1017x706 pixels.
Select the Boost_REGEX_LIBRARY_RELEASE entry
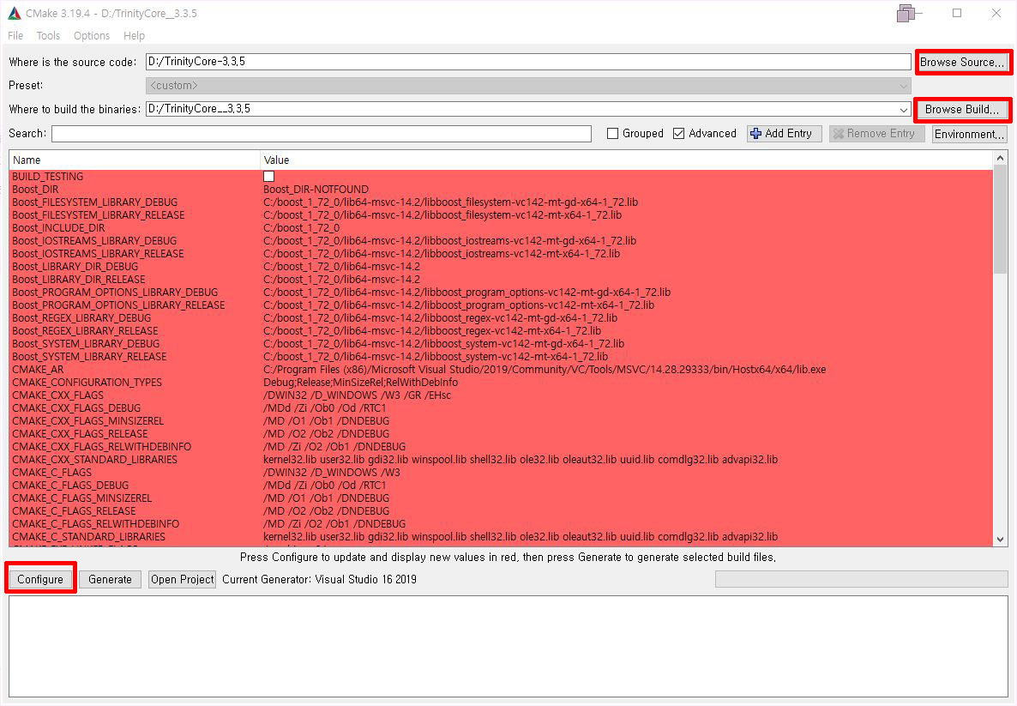coord(85,331)
